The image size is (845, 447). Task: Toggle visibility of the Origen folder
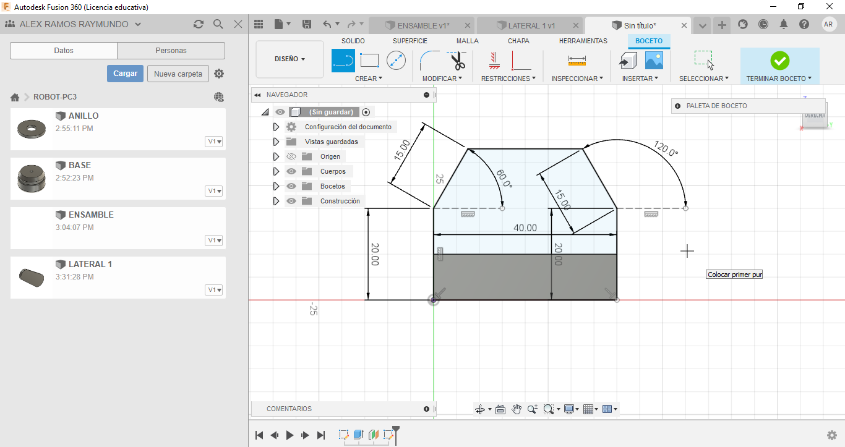click(x=291, y=156)
